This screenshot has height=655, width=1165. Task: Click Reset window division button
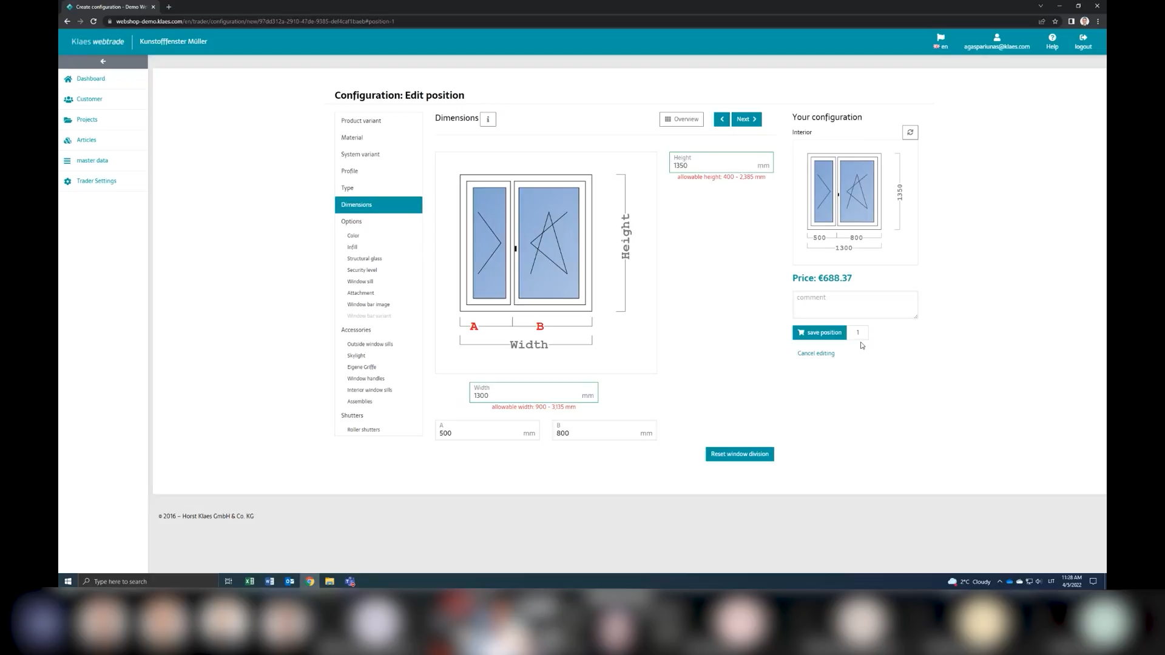740,454
